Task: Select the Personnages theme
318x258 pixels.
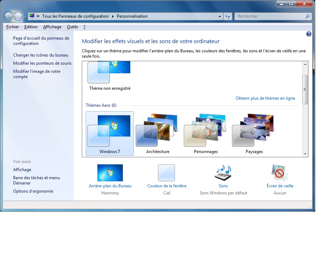Action: (x=206, y=134)
